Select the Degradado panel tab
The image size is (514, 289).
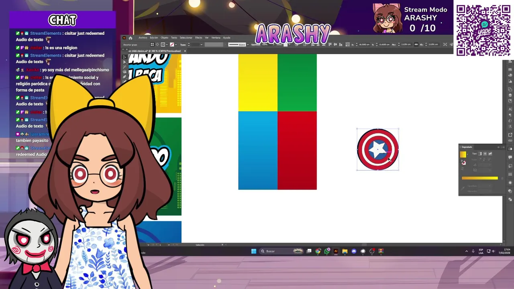tap(467, 147)
